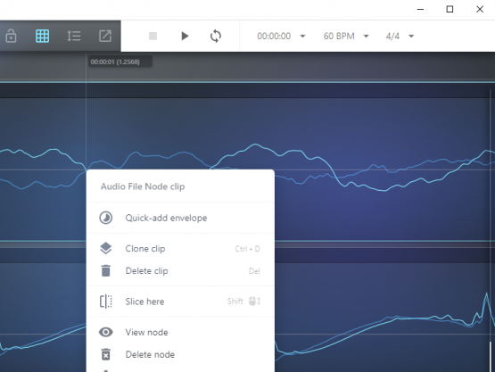Viewport: 495px width, 372px height.
Task: Start playback with the play button
Action: click(x=185, y=36)
